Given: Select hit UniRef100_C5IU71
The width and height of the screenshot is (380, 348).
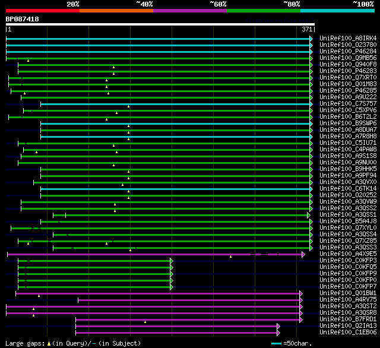Looking at the screenshot, I should (x=348, y=143).
